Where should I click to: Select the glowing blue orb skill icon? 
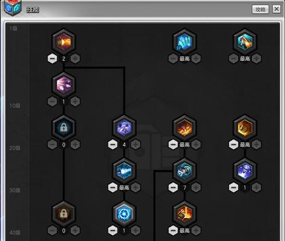[x=124, y=213]
